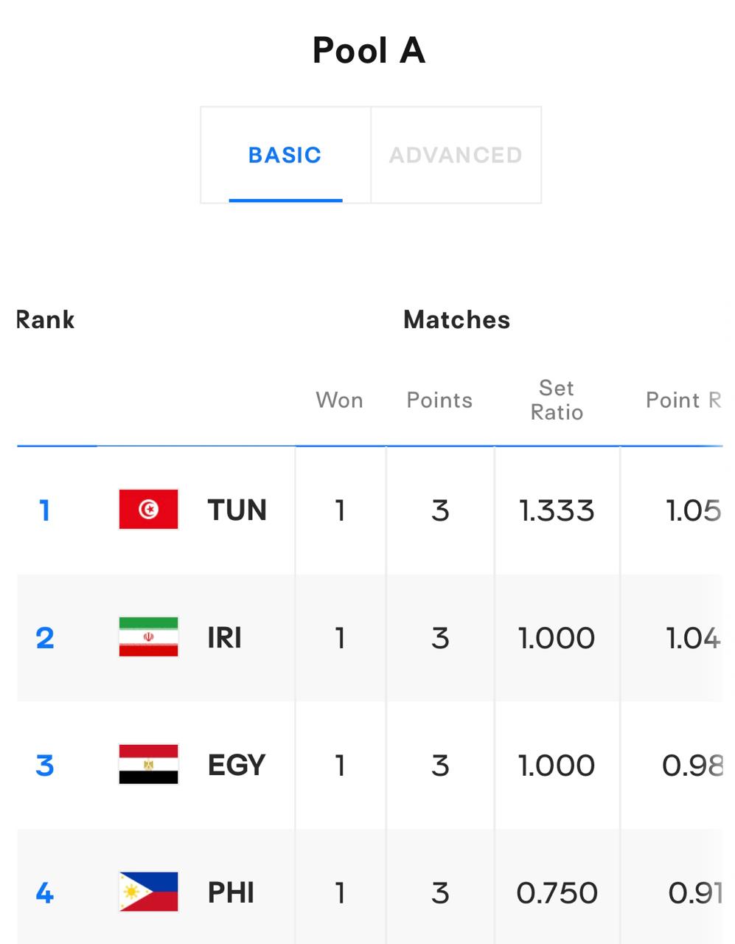
Task: Open the TUN team link
Action: tap(237, 510)
